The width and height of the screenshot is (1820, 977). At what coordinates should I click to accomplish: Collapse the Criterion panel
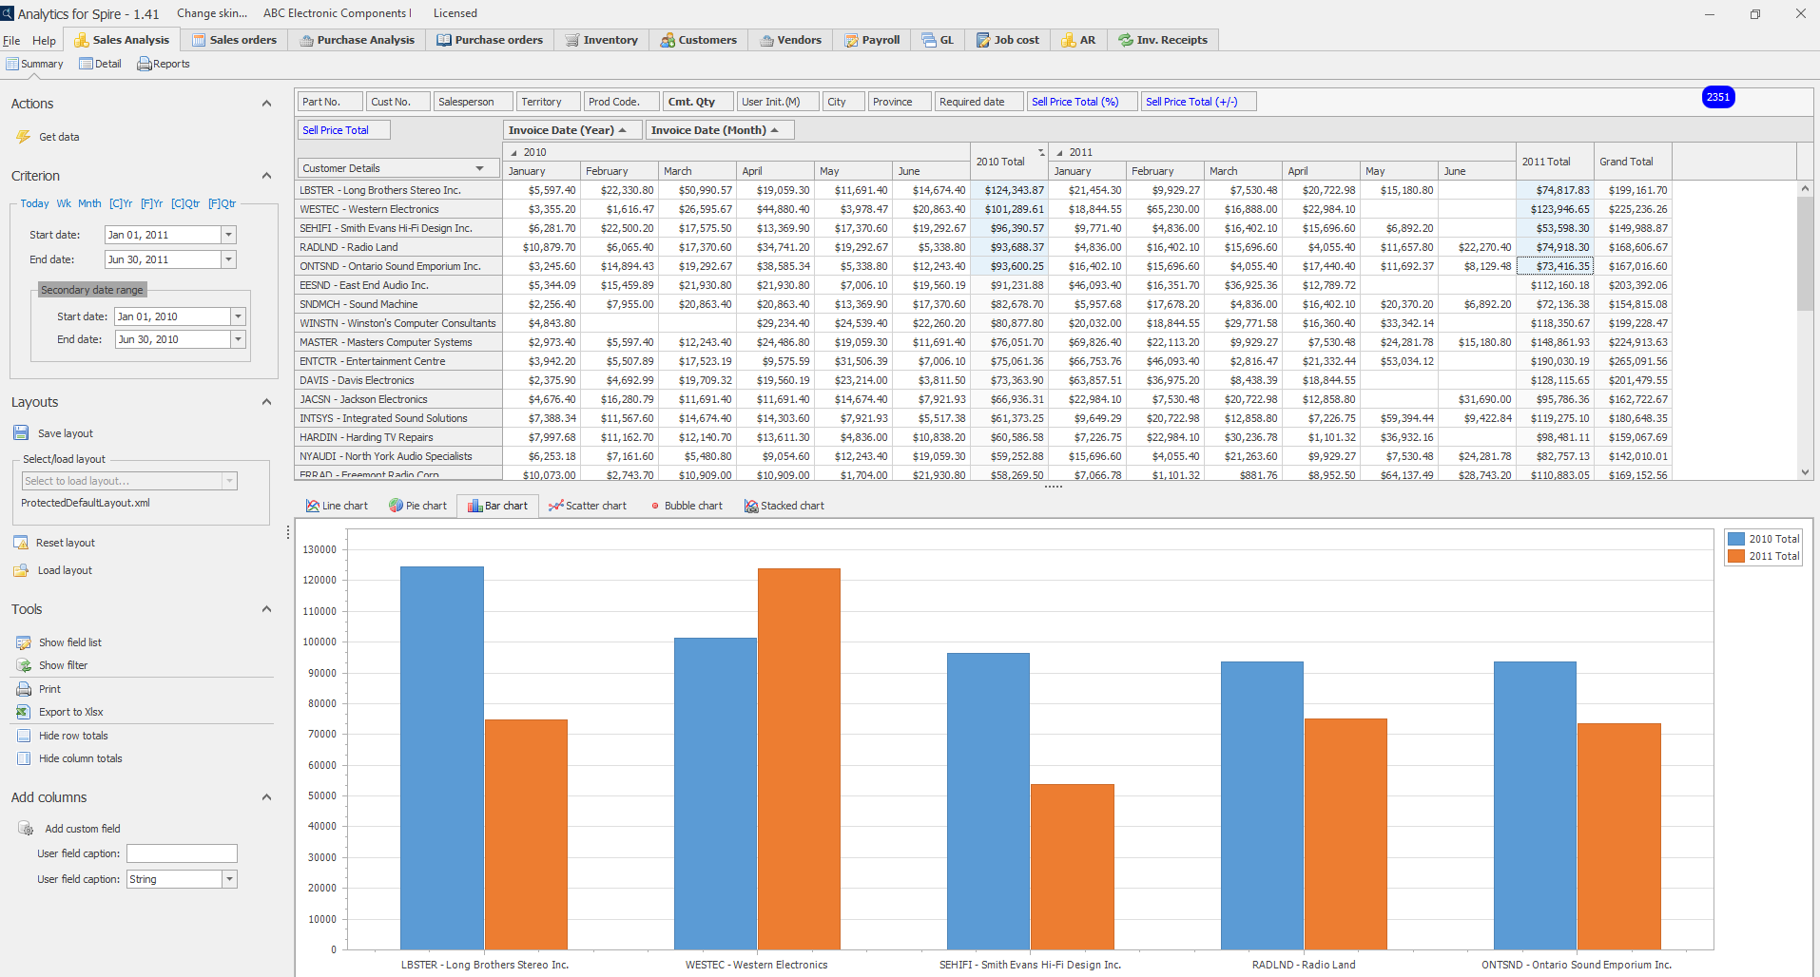click(266, 176)
